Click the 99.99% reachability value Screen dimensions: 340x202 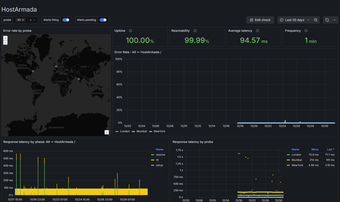pyautogui.click(x=197, y=40)
